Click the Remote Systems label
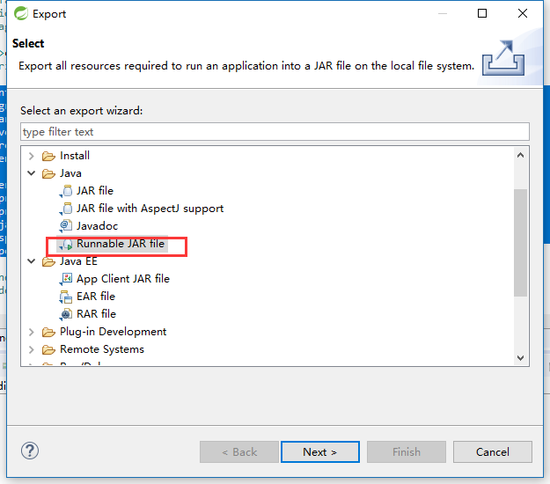This screenshot has height=484, width=550. coord(102,349)
